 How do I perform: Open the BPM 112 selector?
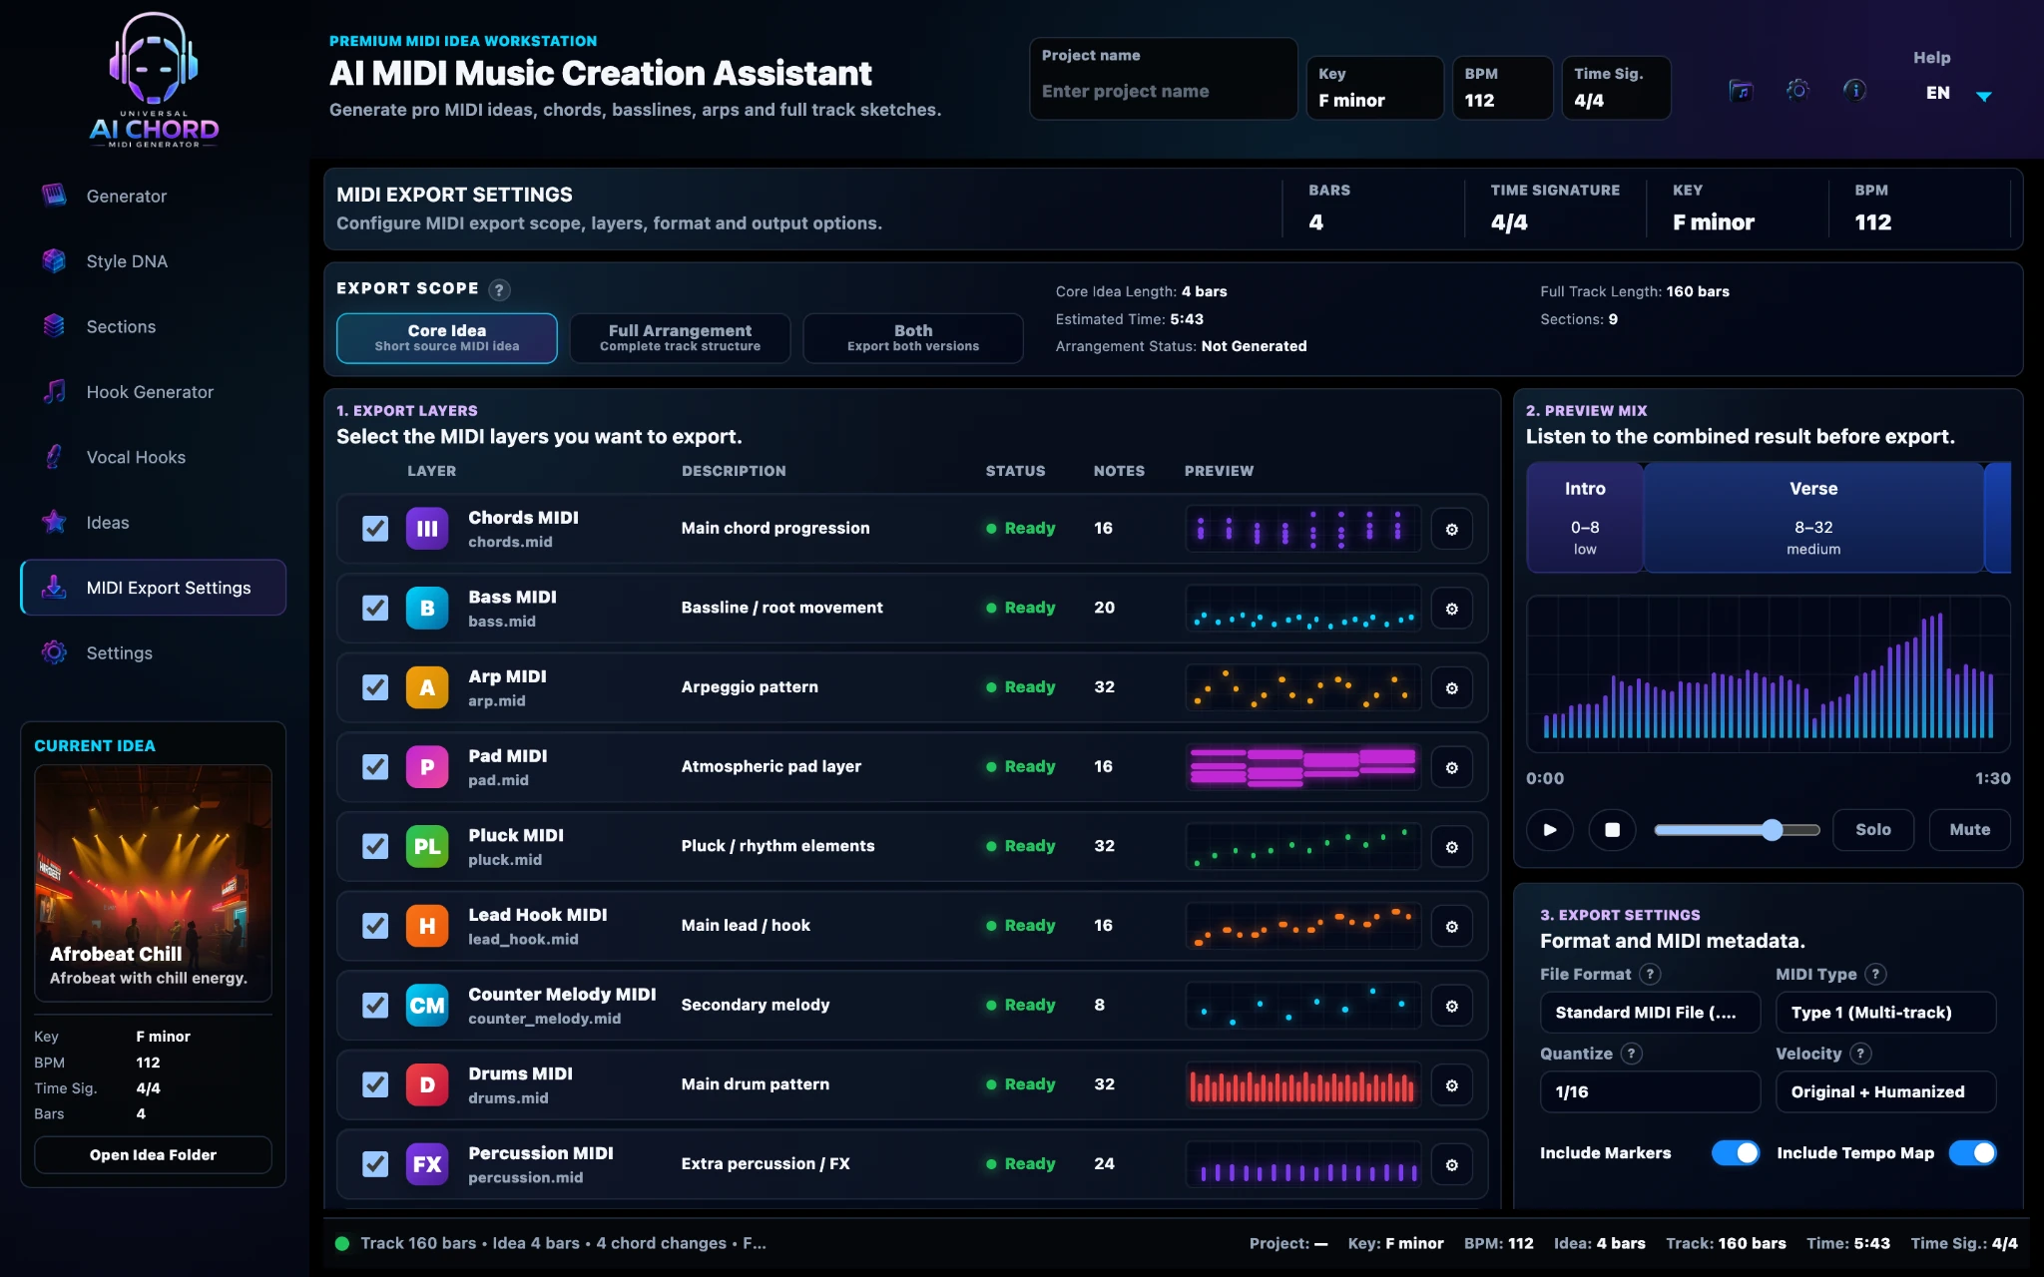click(1502, 88)
